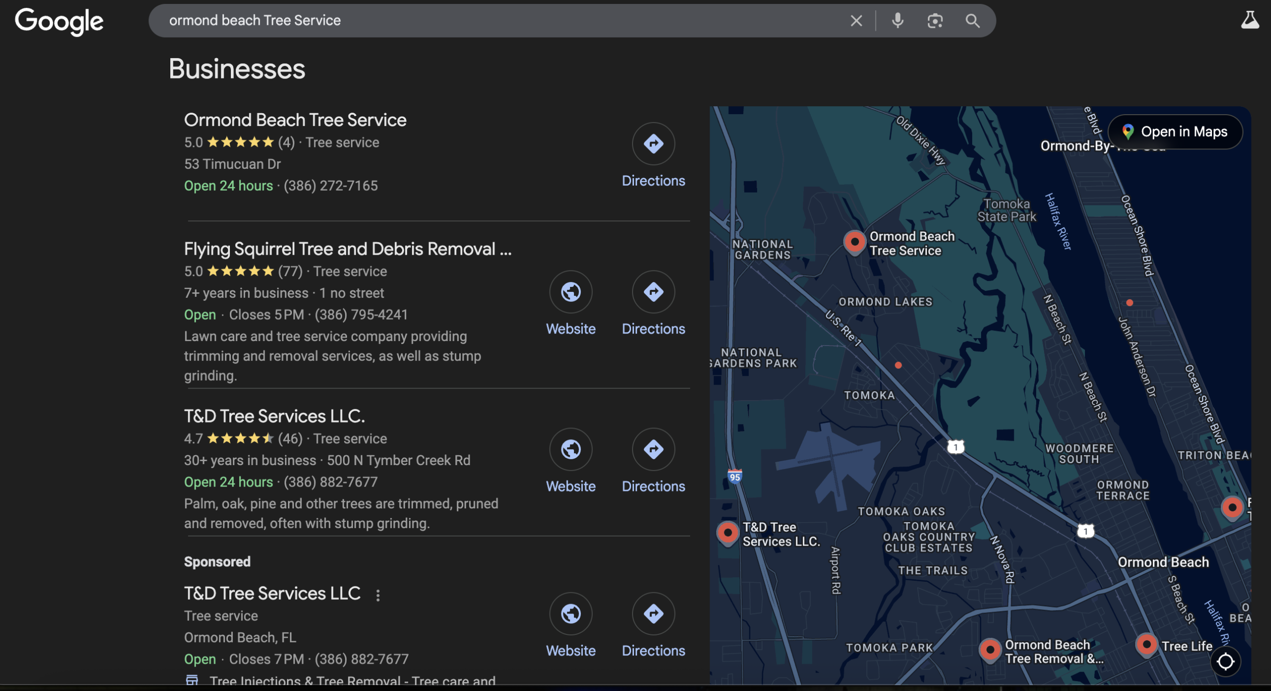Image resolution: width=1271 pixels, height=691 pixels.
Task: Click the T&D Tree Services LLC. map pin
Action: click(x=728, y=534)
